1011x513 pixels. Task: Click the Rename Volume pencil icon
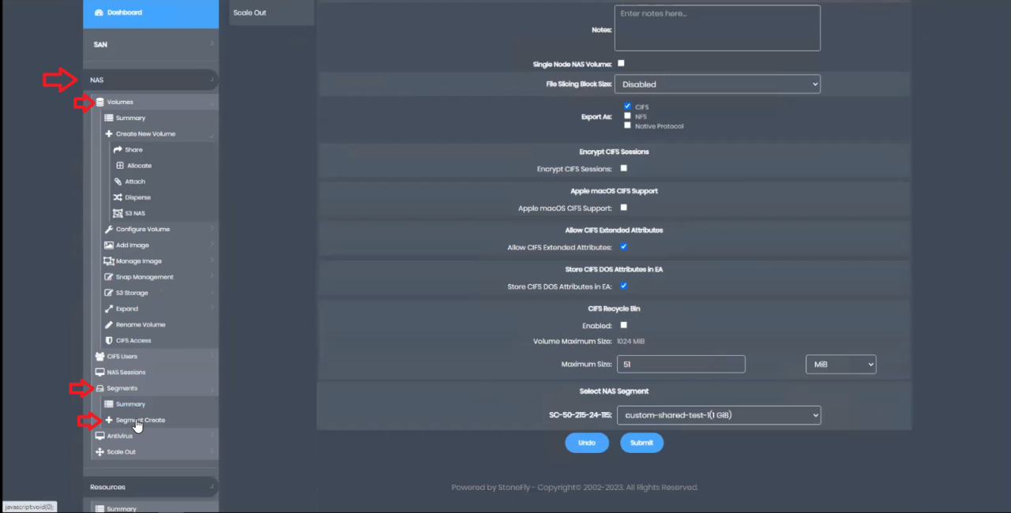(x=108, y=324)
